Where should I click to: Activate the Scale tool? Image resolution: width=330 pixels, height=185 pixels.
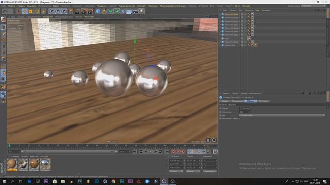click(x=31, y=11)
